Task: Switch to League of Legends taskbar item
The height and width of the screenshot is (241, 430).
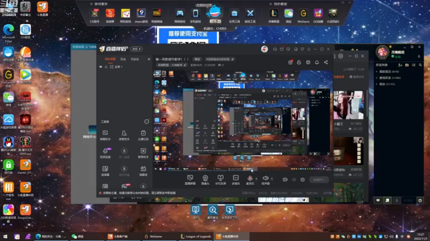Action: [196, 236]
